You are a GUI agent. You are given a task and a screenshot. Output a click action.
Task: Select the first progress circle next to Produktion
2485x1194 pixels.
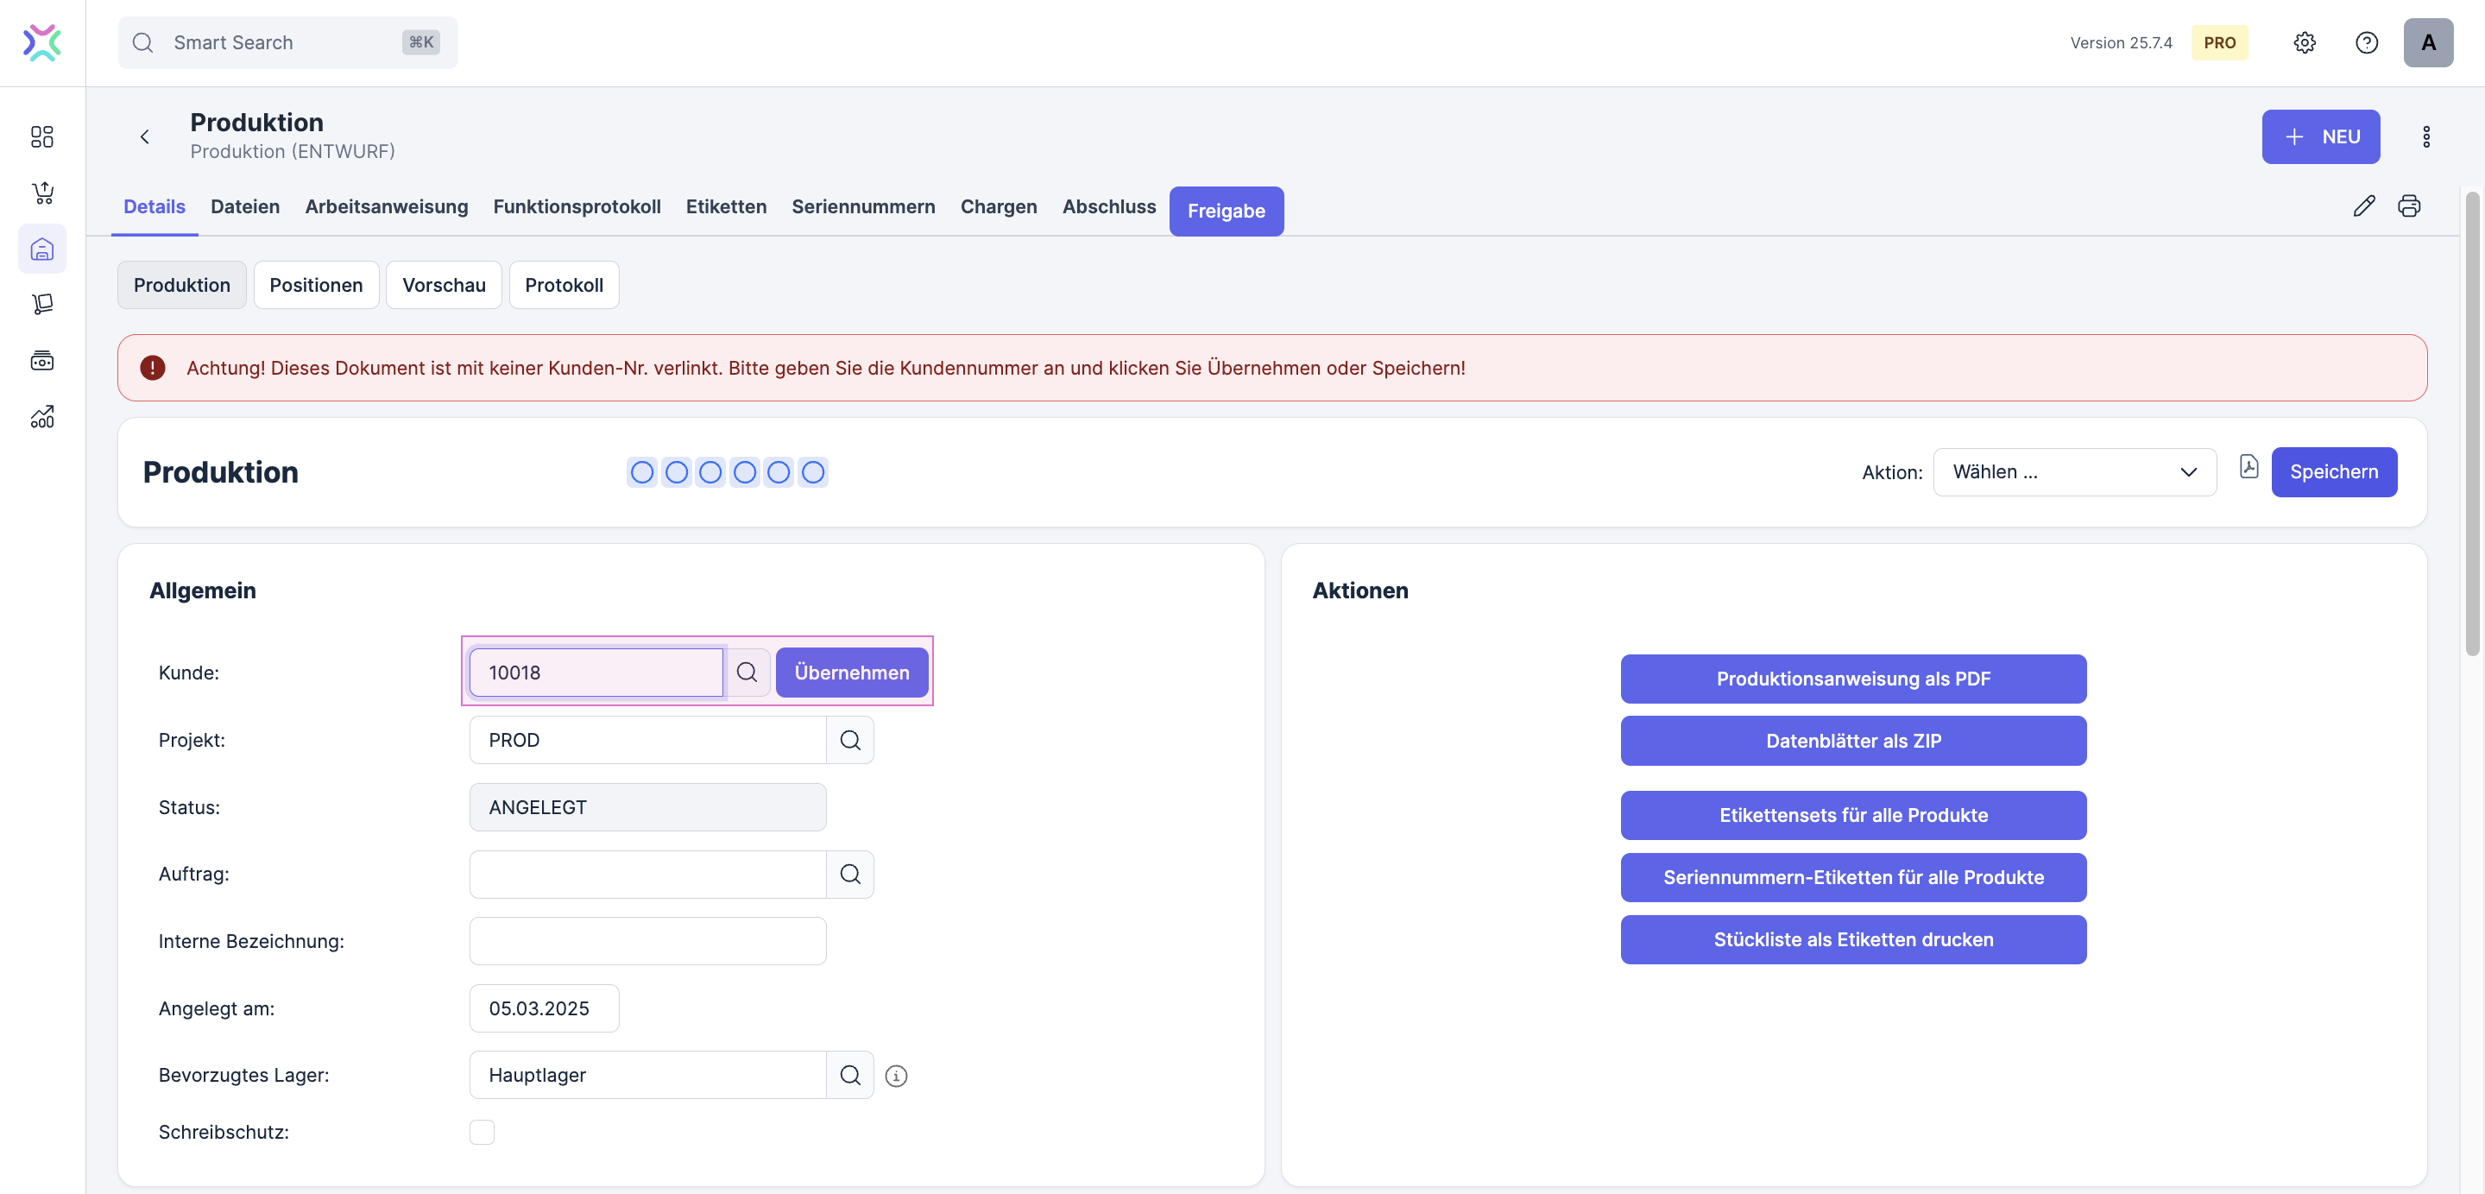[641, 472]
